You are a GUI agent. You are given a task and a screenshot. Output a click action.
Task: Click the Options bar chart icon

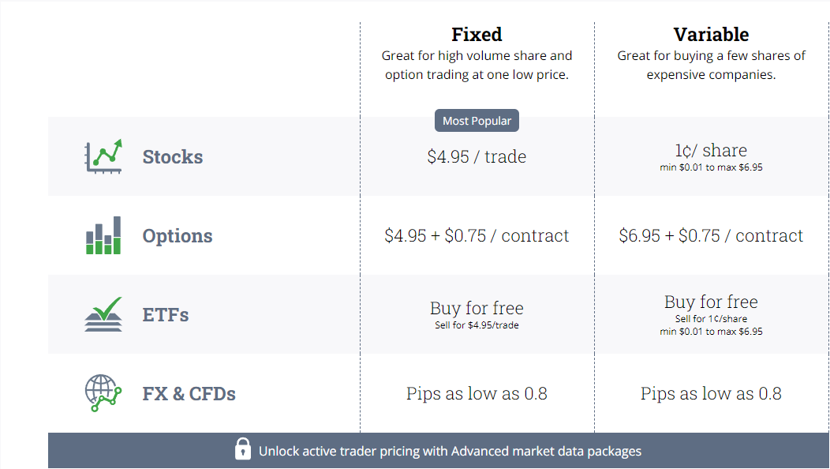click(x=103, y=235)
